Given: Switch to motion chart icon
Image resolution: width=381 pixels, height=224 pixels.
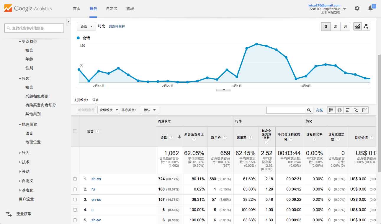Looking at the screenshot, I should [x=366, y=26].
